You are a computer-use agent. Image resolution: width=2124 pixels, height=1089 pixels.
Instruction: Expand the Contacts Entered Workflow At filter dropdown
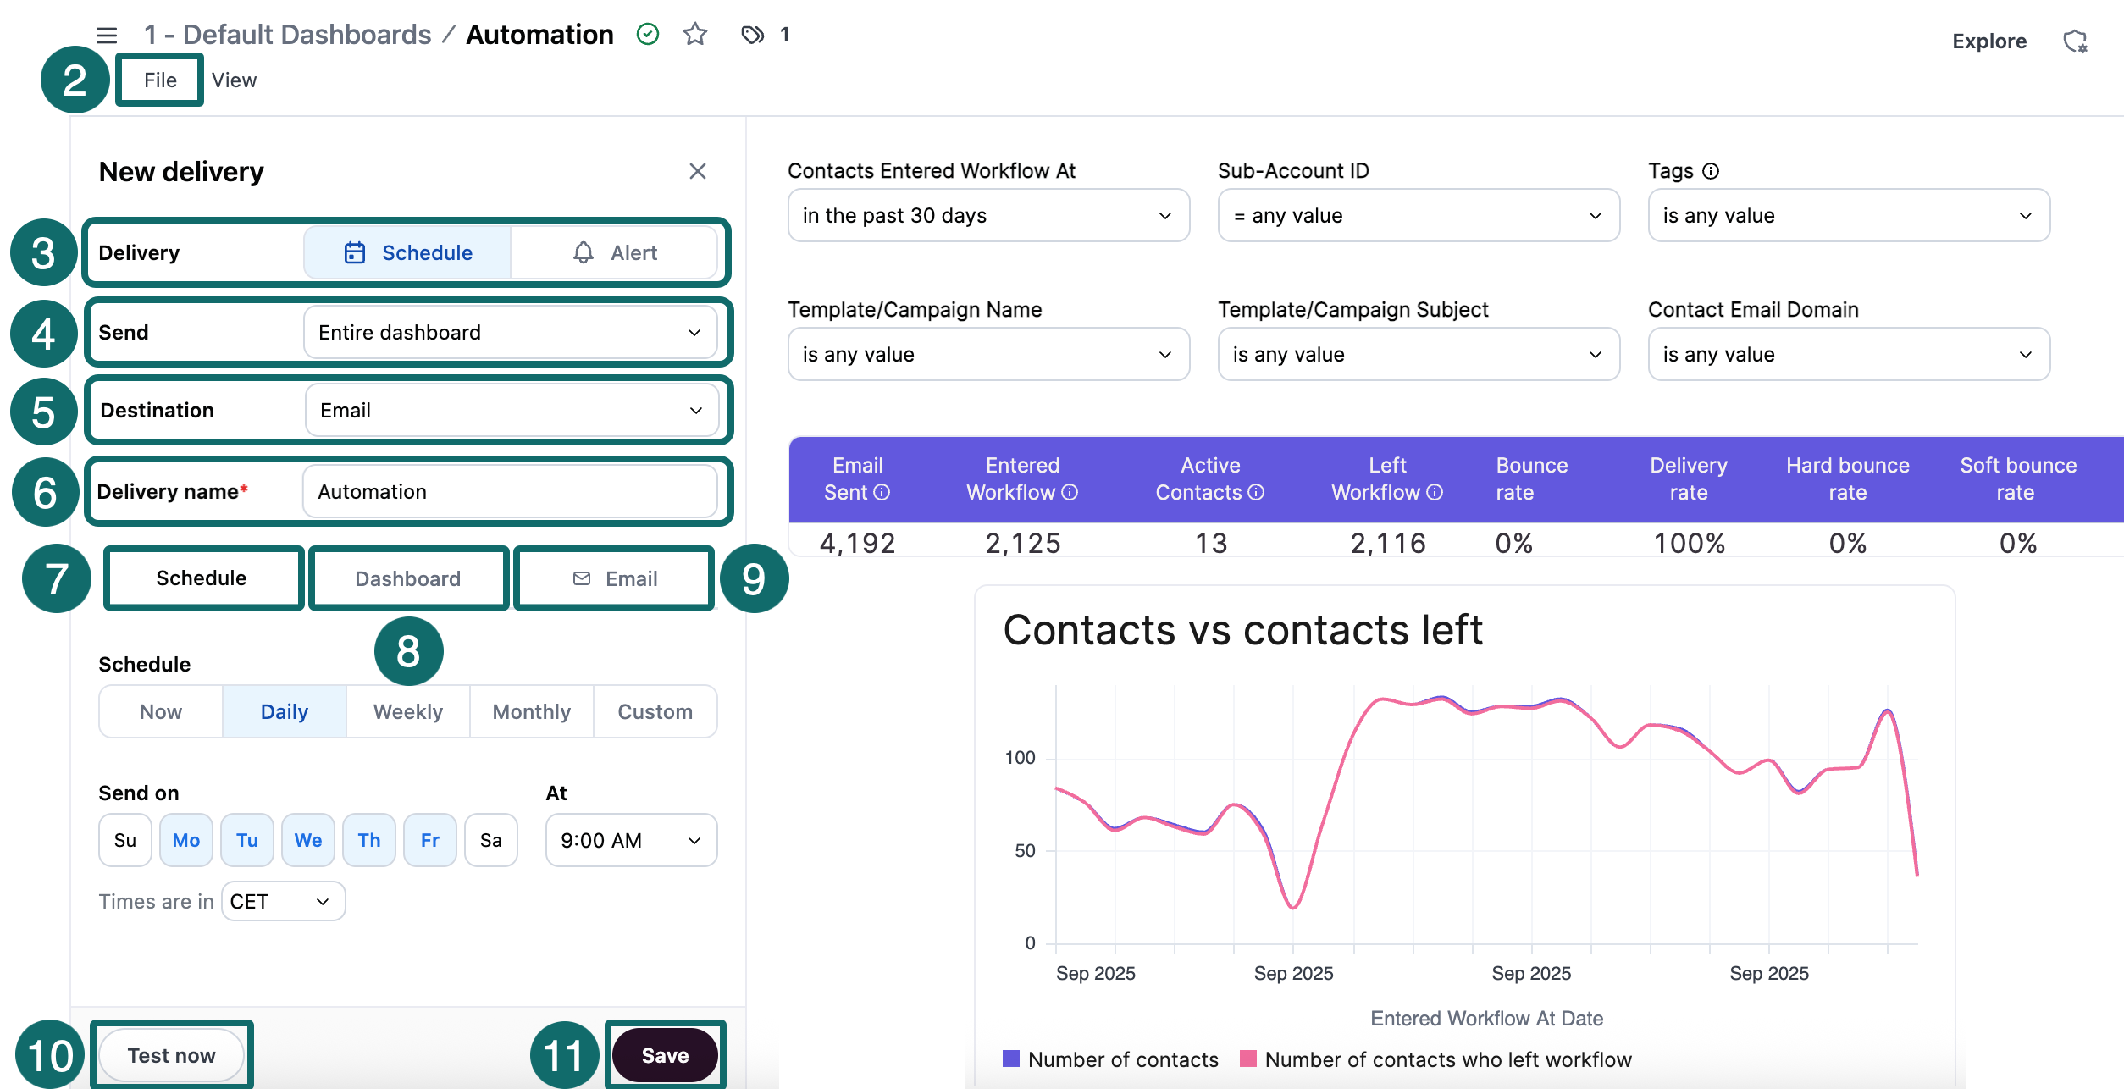click(987, 215)
